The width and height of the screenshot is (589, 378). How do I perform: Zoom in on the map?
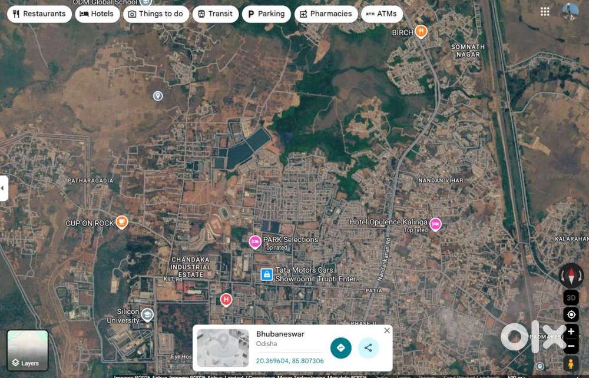point(571,331)
